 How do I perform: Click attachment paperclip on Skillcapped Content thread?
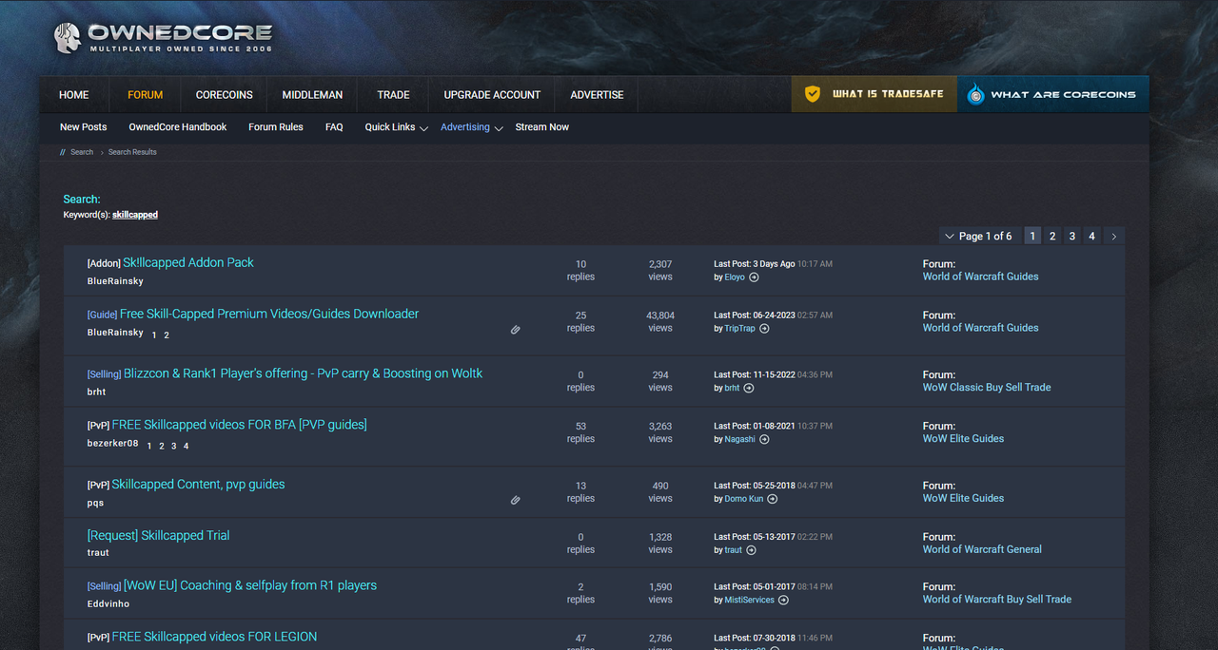click(515, 500)
